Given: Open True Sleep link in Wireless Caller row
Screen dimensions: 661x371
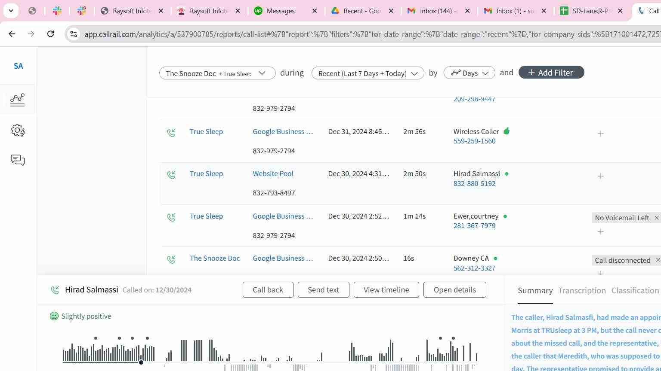Looking at the screenshot, I should [x=206, y=132].
